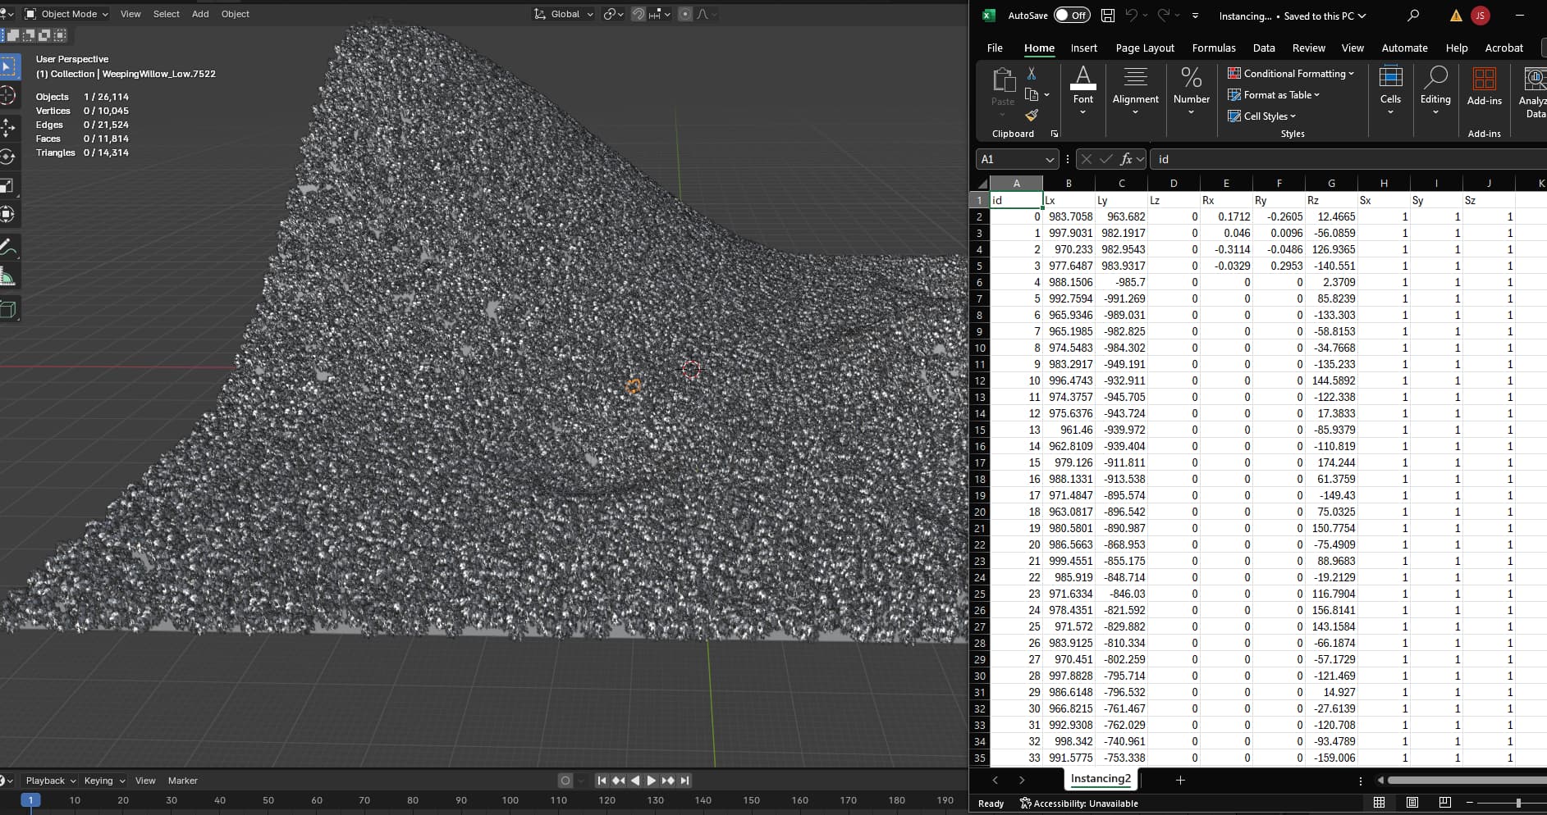
Task: Open the Excel search magnifier
Action: click(x=1413, y=16)
